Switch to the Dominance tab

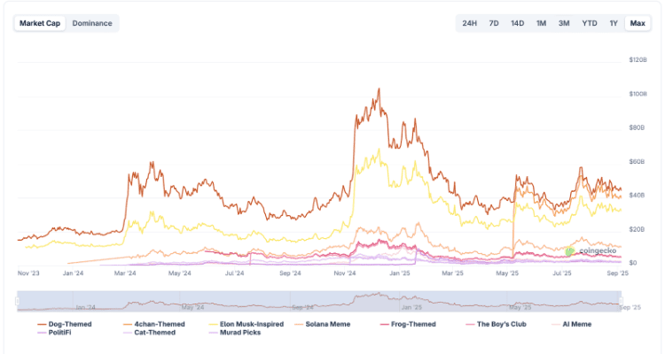tap(92, 23)
